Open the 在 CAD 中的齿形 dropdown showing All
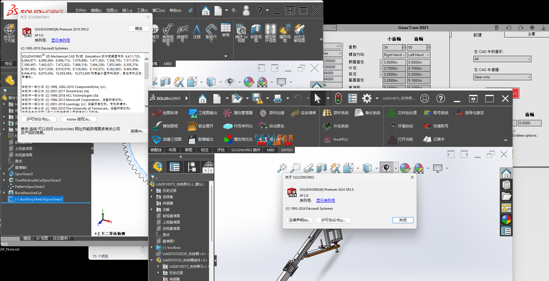The image size is (549, 281). tap(502, 59)
